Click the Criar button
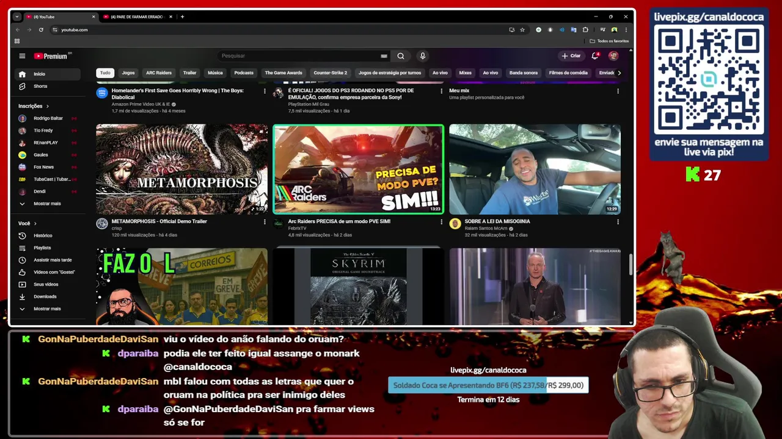The height and width of the screenshot is (439, 782). click(571, 56)
